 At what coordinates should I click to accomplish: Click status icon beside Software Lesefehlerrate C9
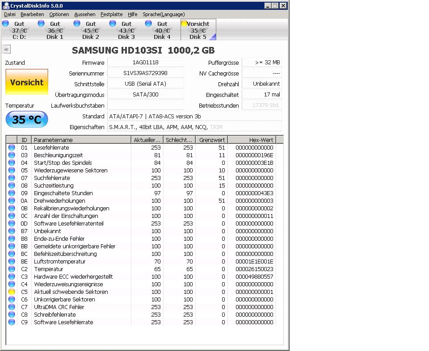[12, 322]
